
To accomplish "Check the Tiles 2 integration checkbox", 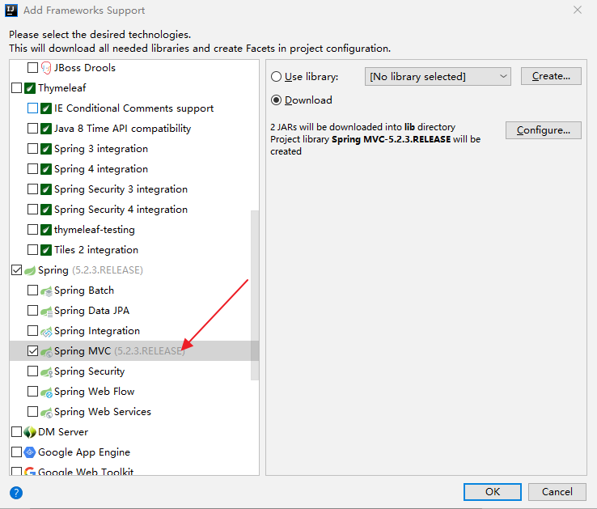I will coord(32,249).
